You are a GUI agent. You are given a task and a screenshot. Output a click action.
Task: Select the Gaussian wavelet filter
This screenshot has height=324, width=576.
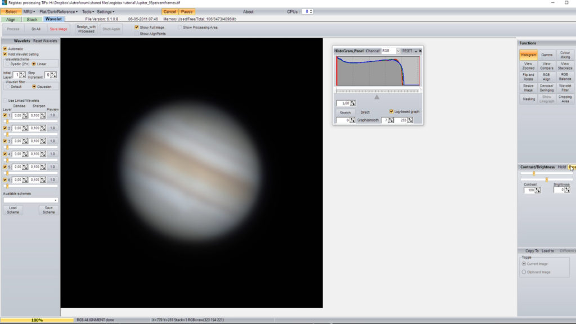click(x=34, y=87)
